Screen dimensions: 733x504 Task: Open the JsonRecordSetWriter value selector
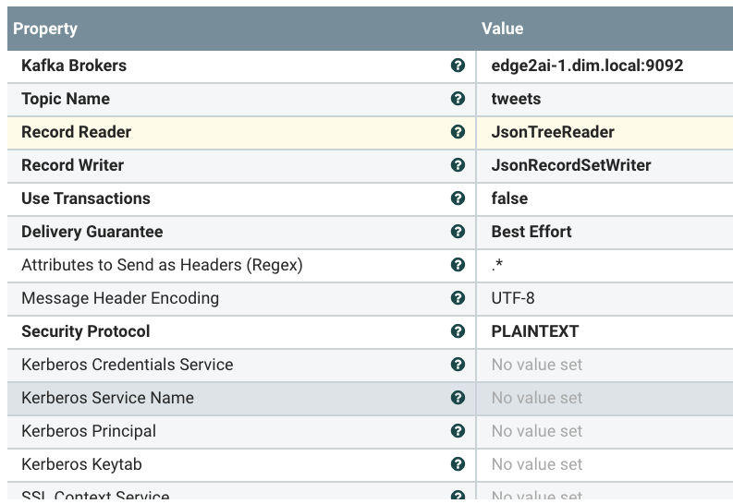(570, 165)
